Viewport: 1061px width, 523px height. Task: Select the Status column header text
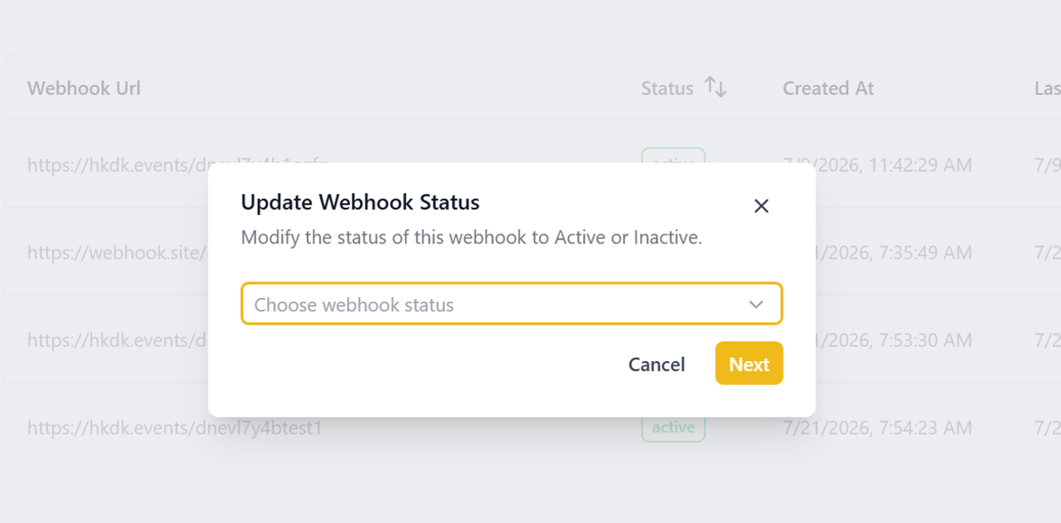pyautogui.click(x=667, y=88)
